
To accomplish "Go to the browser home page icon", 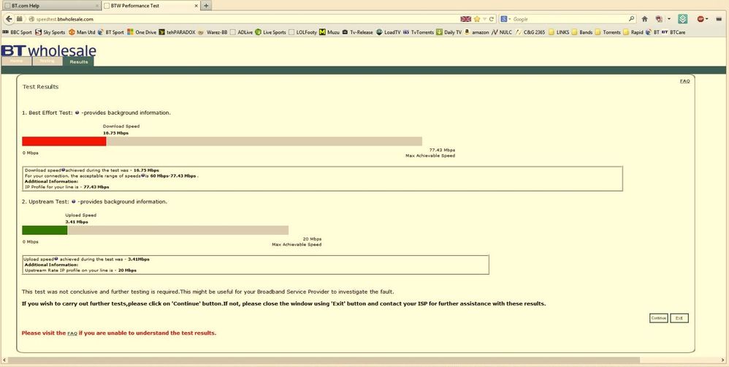I will [644, 19].
